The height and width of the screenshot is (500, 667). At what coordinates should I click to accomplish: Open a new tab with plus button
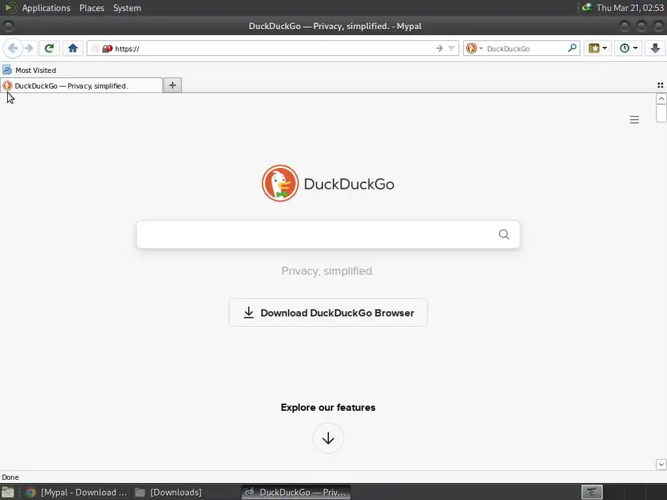(172, 85)
